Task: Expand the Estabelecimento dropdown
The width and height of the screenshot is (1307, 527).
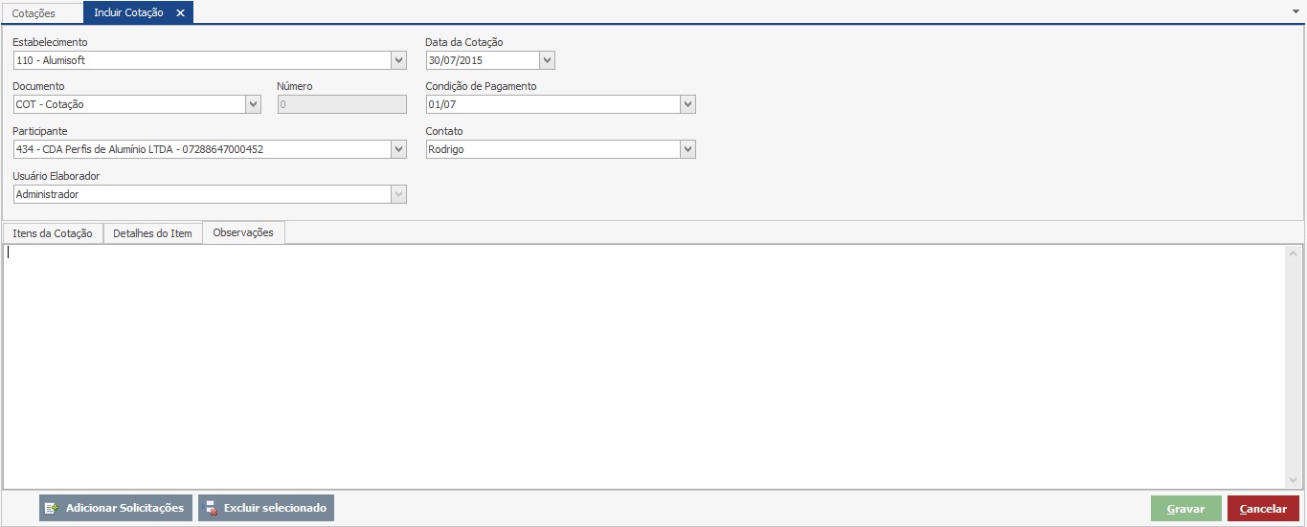Action: [399, 60]
